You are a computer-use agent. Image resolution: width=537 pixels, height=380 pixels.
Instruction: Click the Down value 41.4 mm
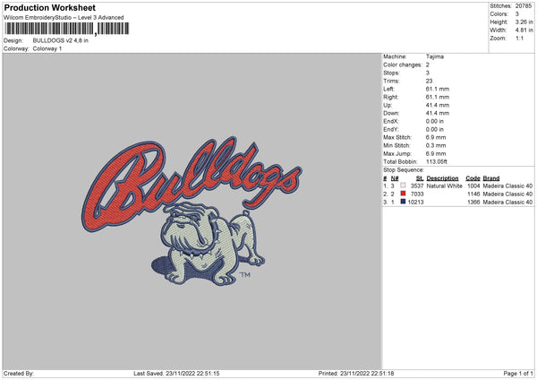(x=438, y=113)
